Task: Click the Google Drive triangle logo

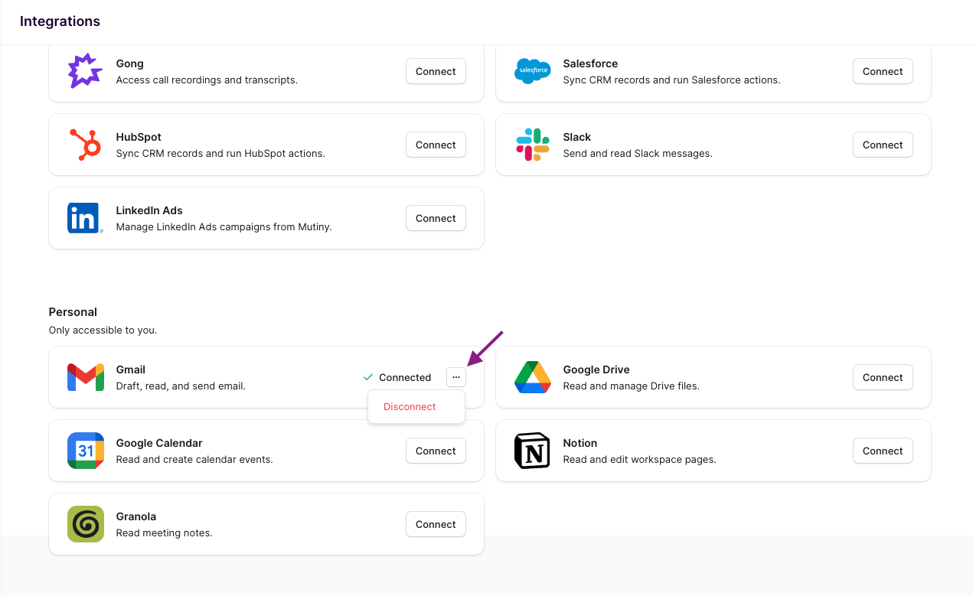Action: (x=532, y=377)
